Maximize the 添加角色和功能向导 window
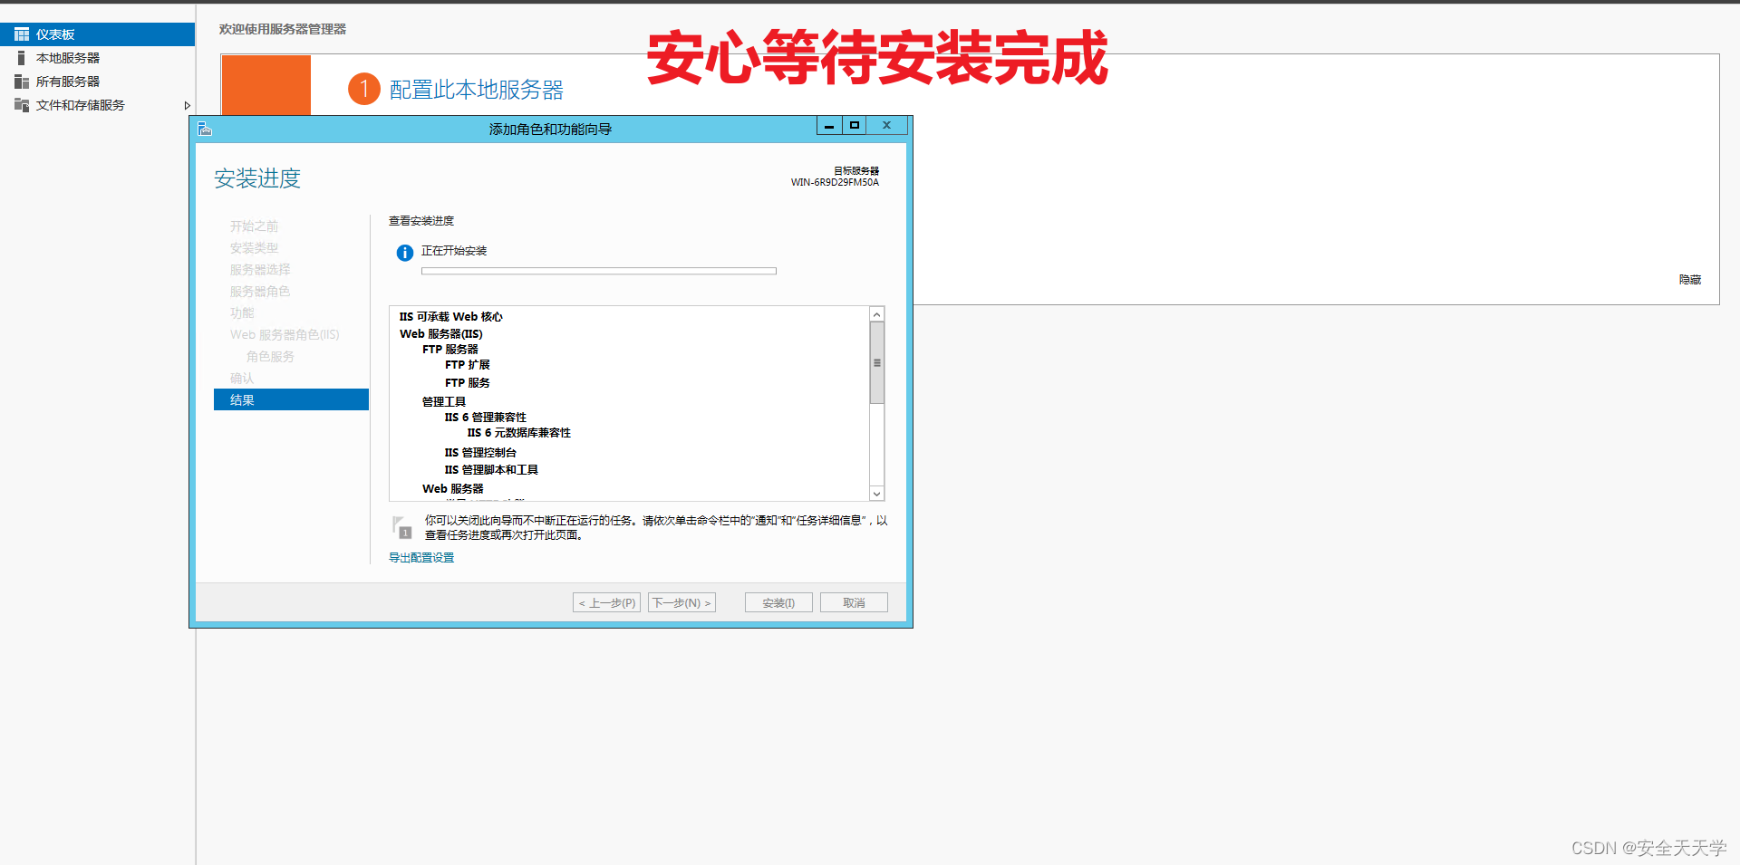1740x865 pixels. [x=854, y=126]
